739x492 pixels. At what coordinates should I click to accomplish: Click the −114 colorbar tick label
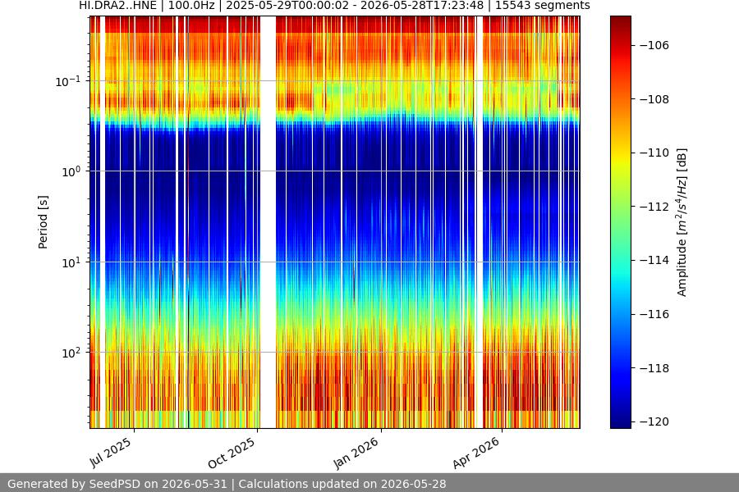pyautogui.click(x=654, y=260)
